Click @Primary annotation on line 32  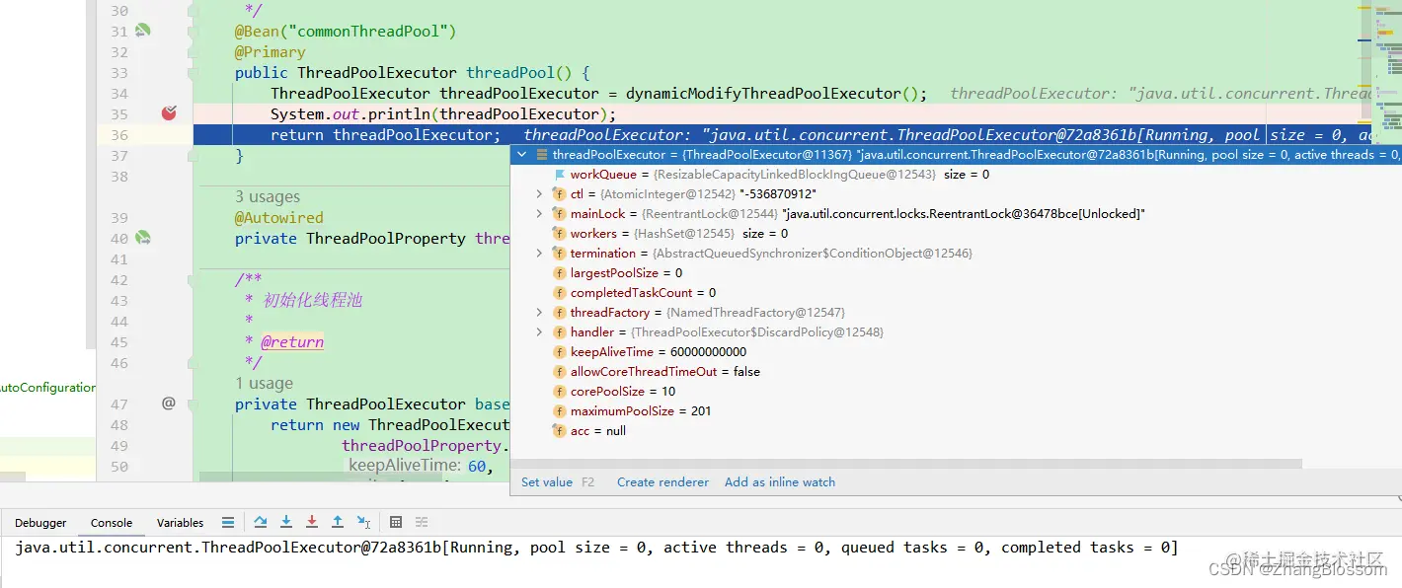point(270,52)
